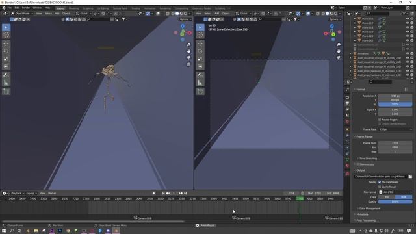Open the Render menu

(x=26, y=8)
